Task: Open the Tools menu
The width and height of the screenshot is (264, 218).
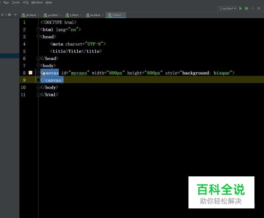Action: pyautogui.click(x=16, y=2)
